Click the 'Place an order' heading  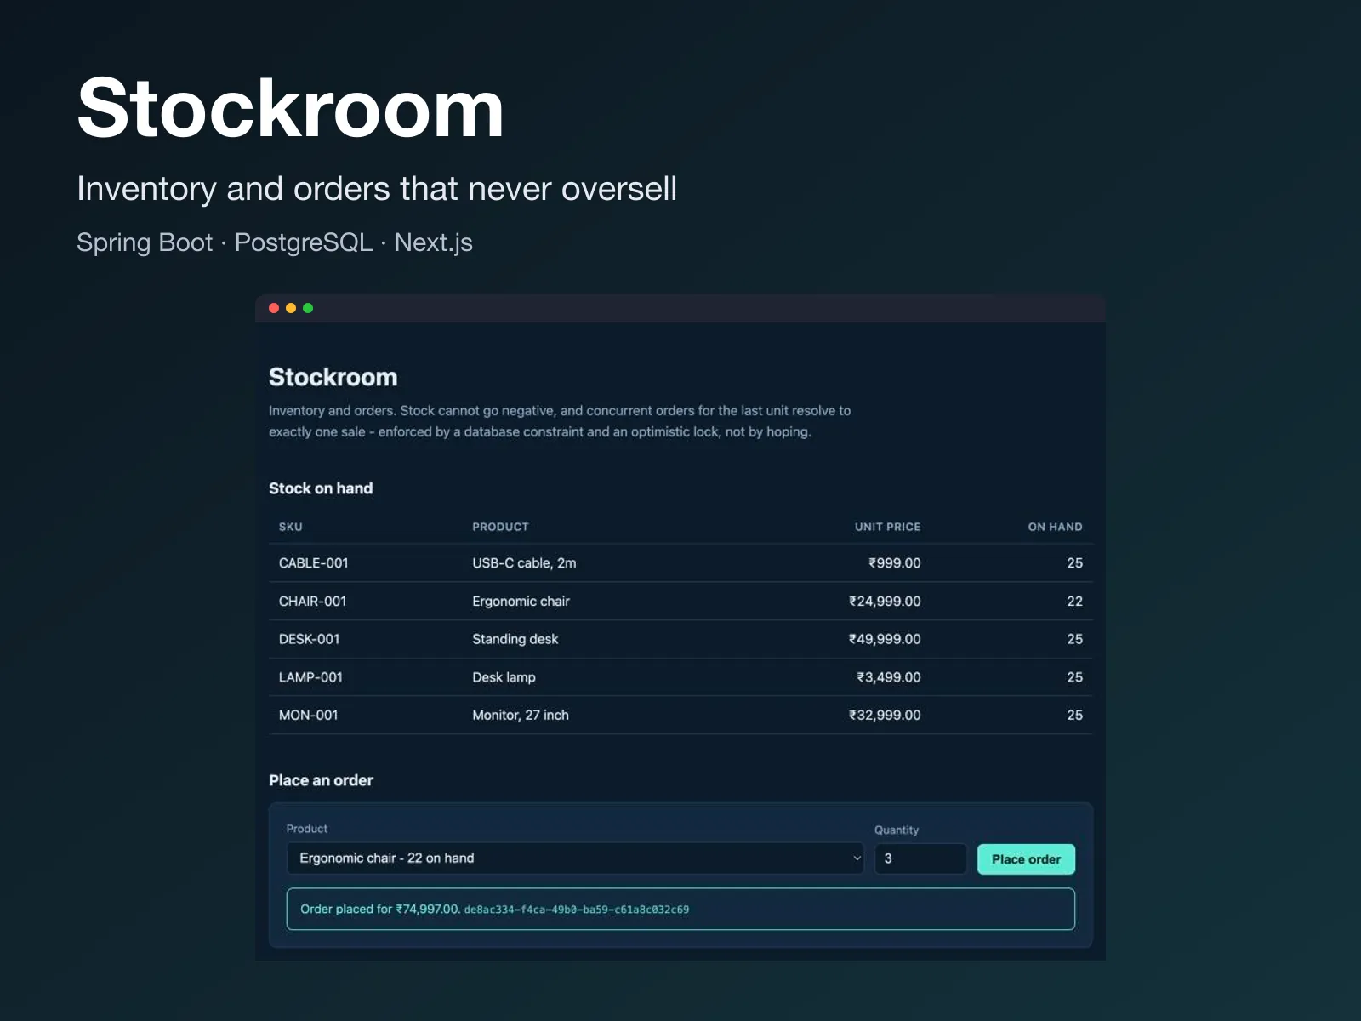click(x=321, y=780)
